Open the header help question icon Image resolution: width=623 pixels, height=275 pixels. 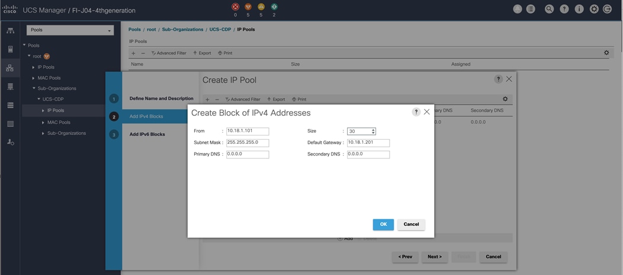[x=564, y=9]
